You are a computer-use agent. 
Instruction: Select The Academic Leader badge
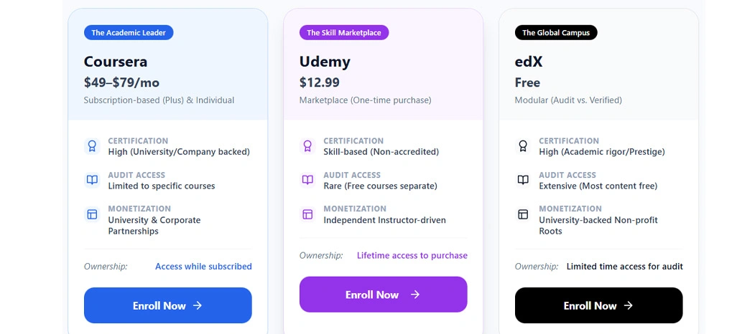(x=129, y=32)
